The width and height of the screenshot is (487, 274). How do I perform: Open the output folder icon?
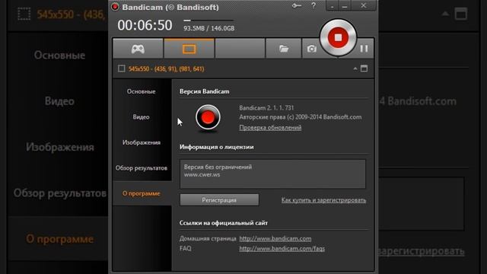(284, 49)
